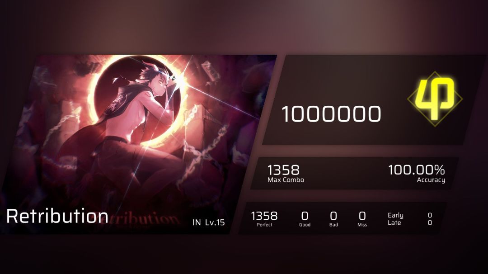Click the Early count value 0
The width and height of the screenshot is (488, 274).
coord(430,215)
